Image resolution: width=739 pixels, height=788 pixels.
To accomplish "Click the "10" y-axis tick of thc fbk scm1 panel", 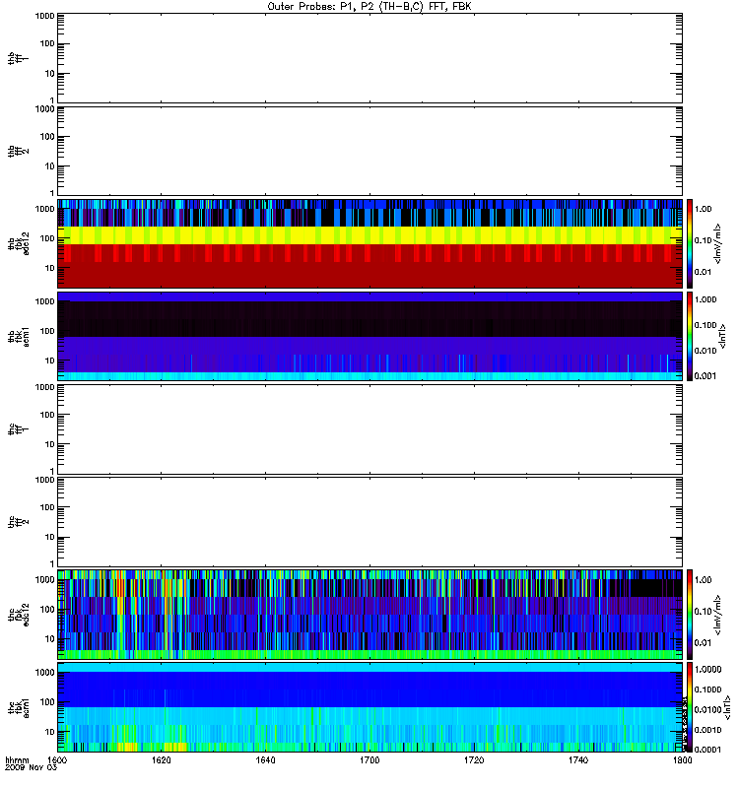I will tap(50, 732).
